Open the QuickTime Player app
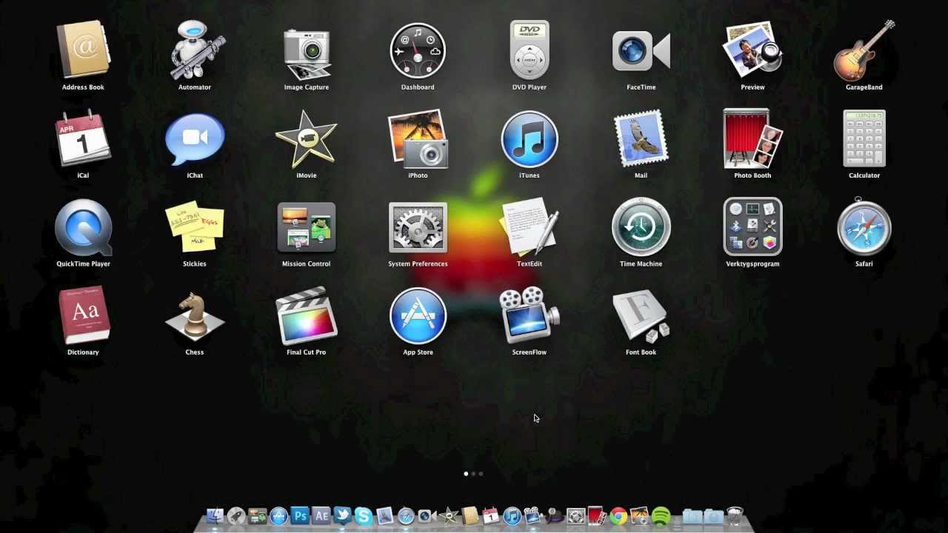The height and width of the screenshot is (533, 948). click(83, 227)
